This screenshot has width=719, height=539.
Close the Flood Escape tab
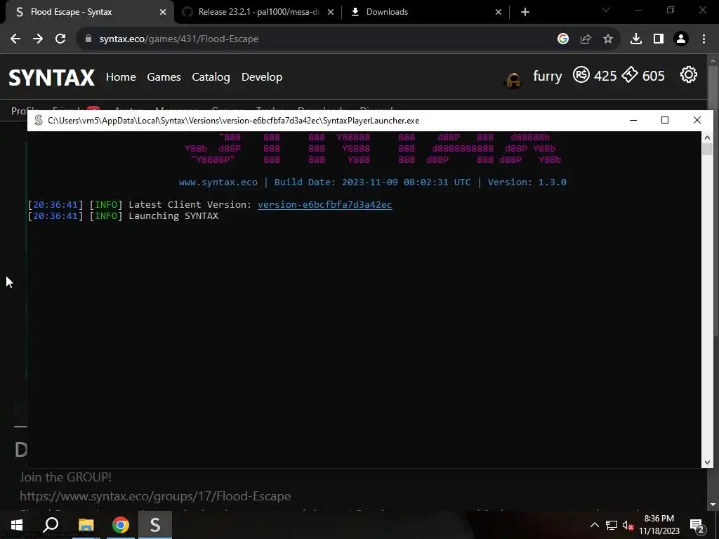coord(163,12)
